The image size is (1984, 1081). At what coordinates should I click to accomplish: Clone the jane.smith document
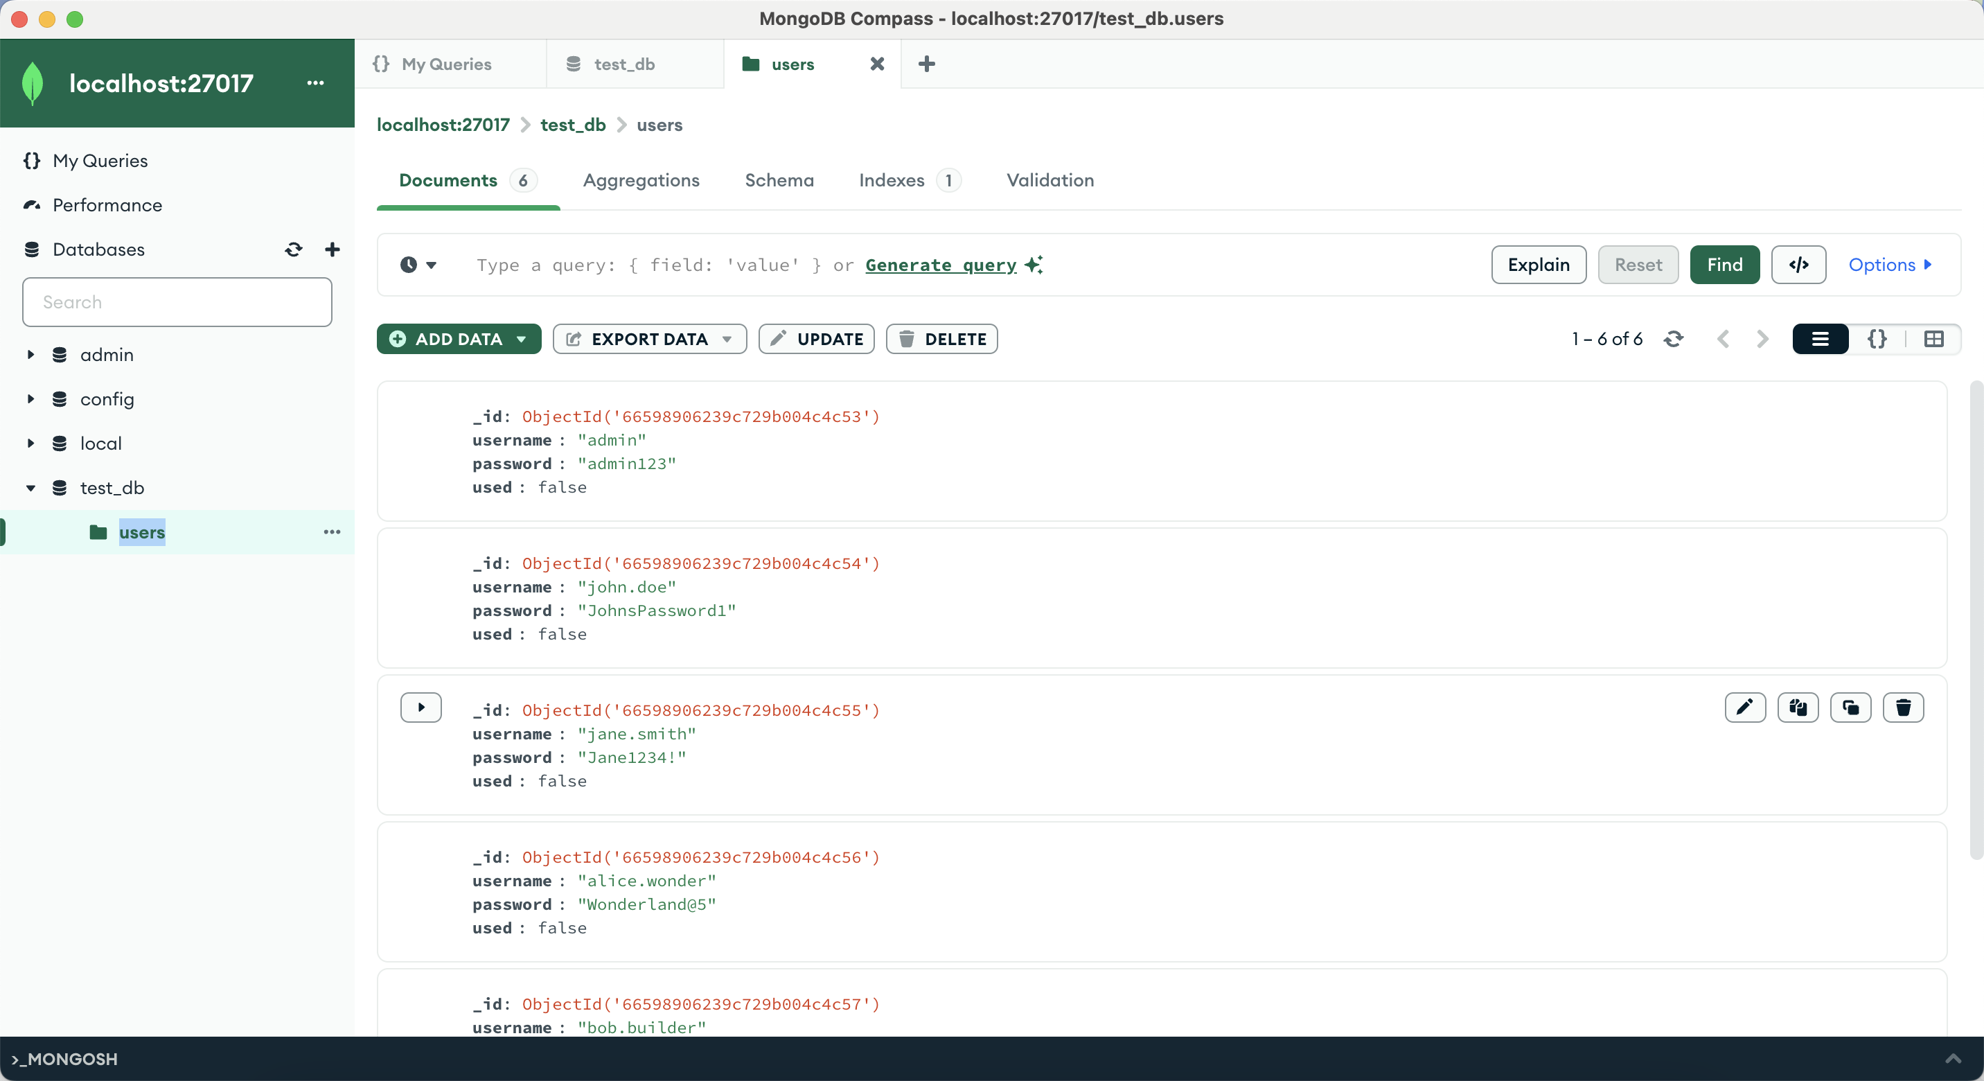(x=1850, y=708)
